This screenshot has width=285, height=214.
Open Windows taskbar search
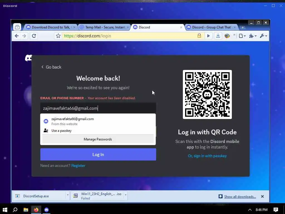coord(15,210)
